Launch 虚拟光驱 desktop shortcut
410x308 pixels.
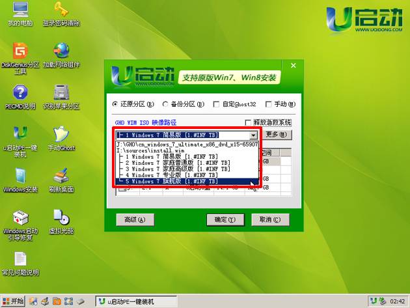coord(61,217)
